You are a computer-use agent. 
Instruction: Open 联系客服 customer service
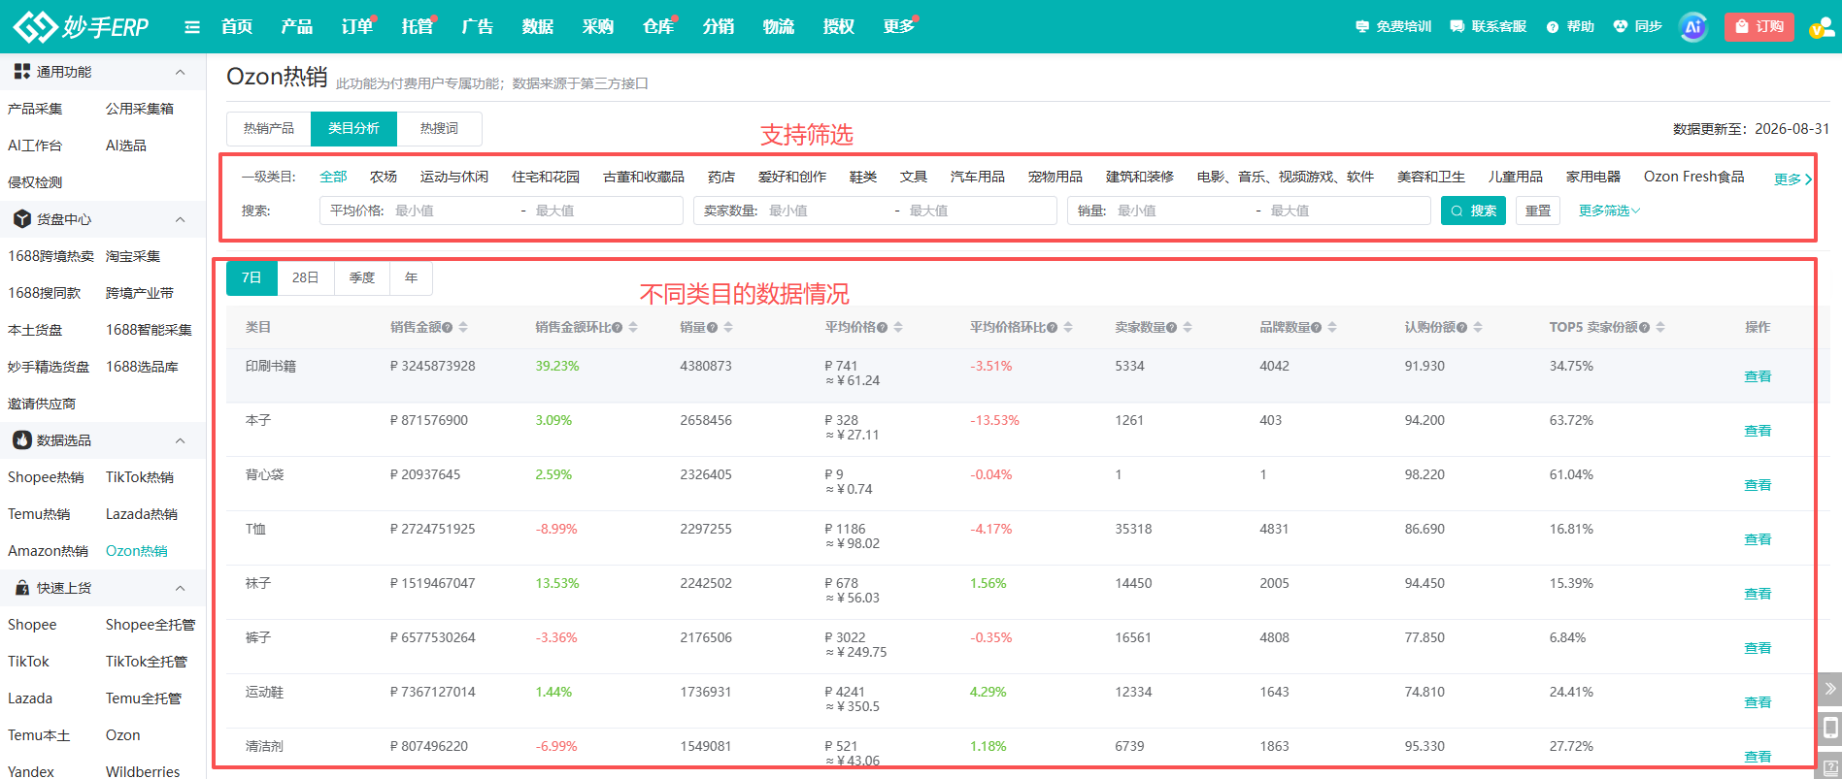coord(1488,27)
